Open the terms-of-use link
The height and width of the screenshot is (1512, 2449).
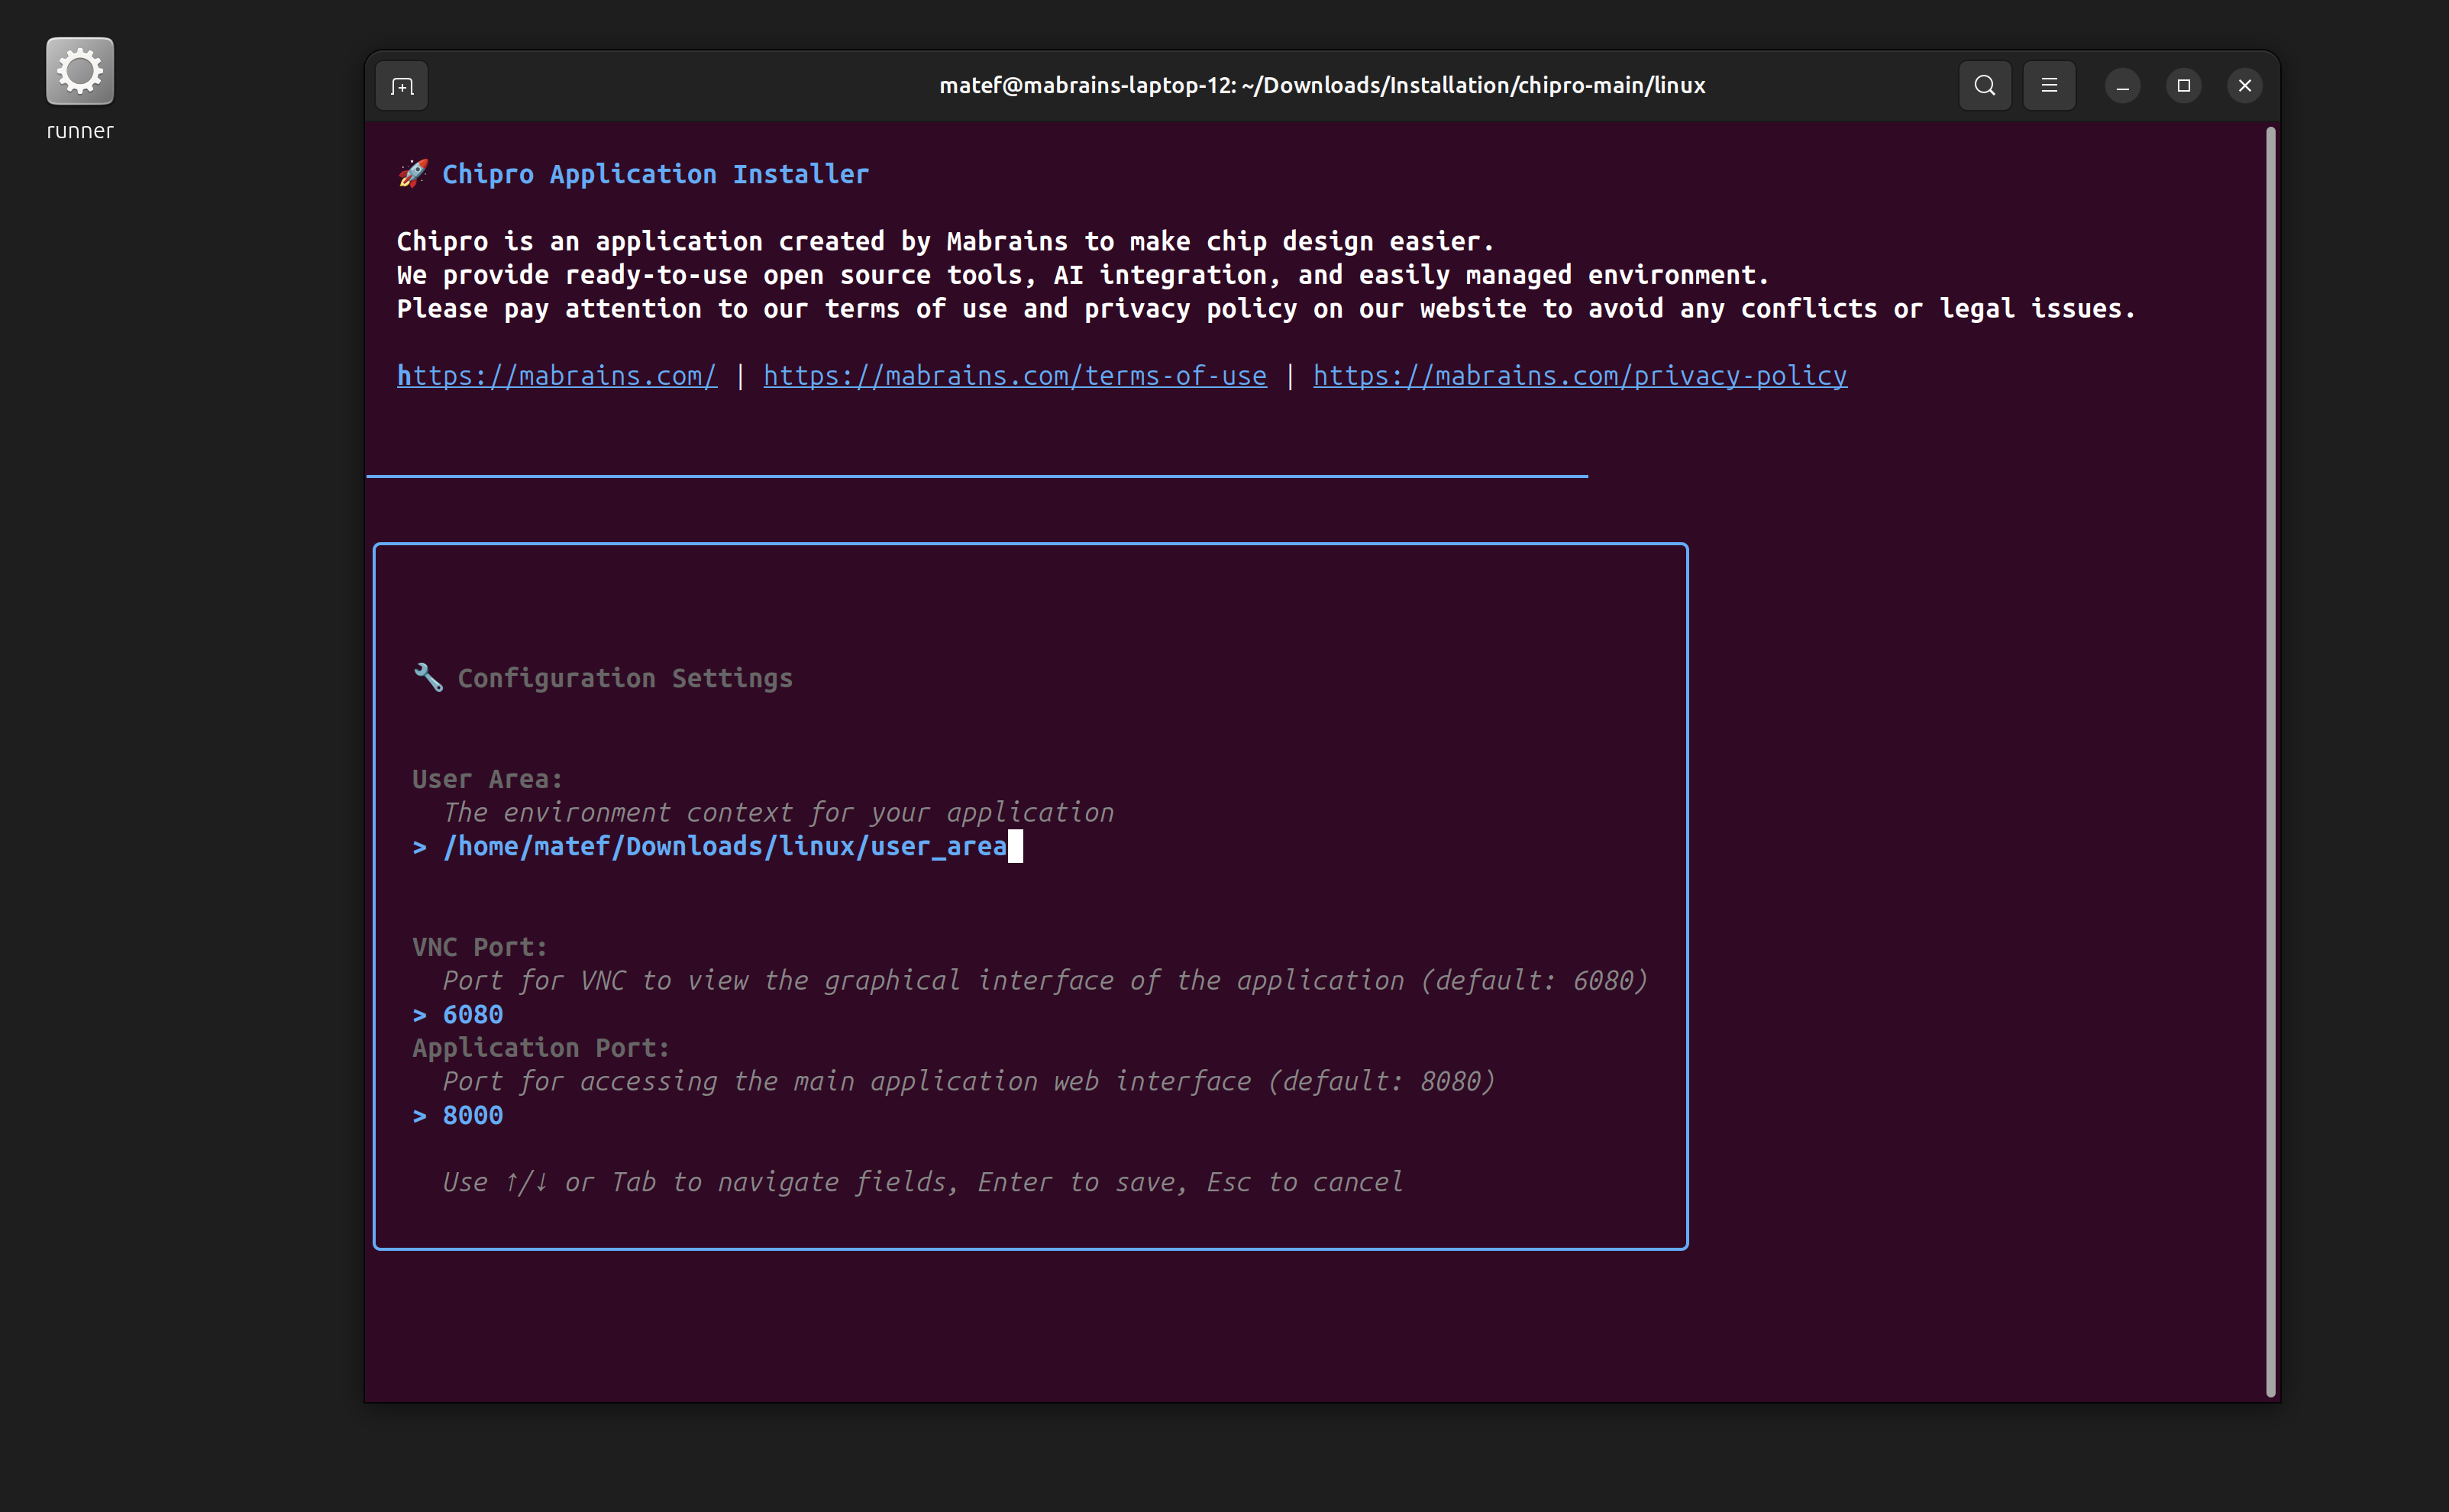1014,376
